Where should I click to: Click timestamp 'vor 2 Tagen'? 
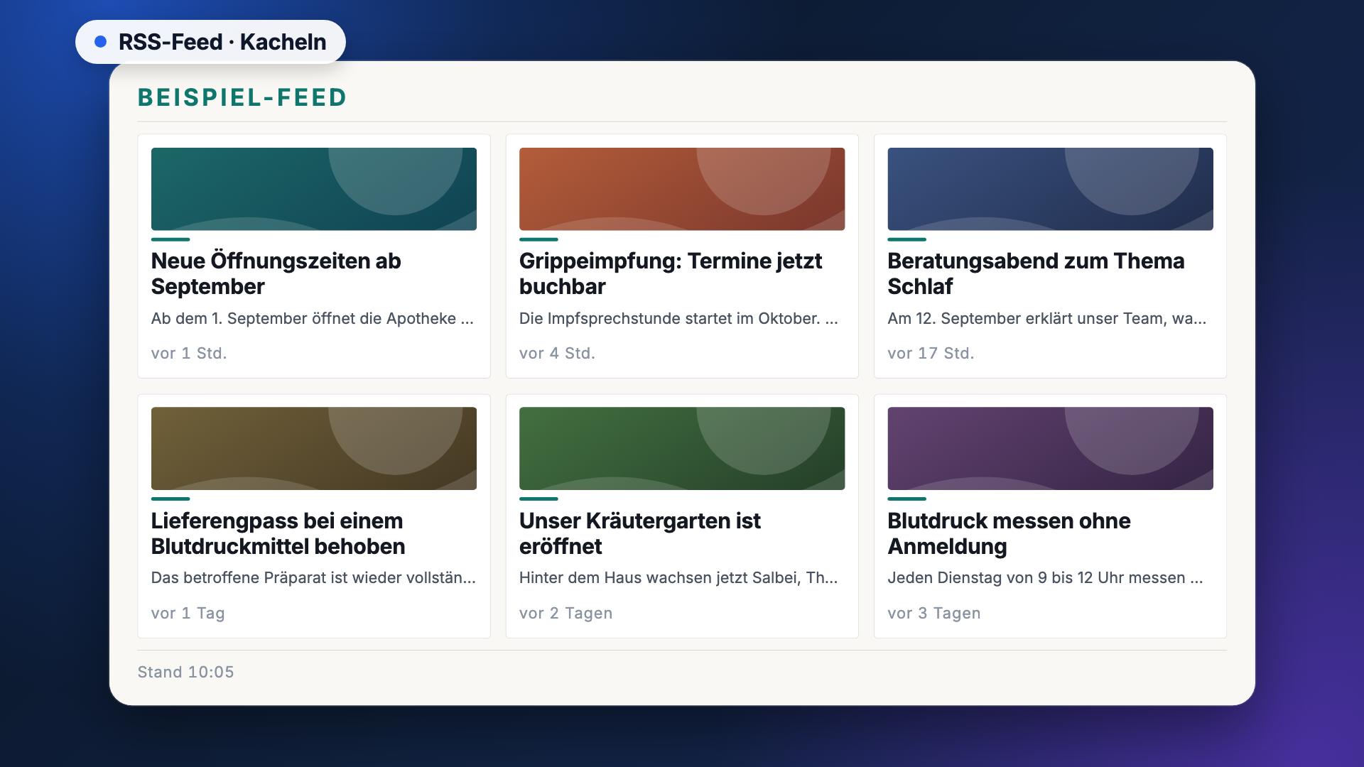coord(565,613)
